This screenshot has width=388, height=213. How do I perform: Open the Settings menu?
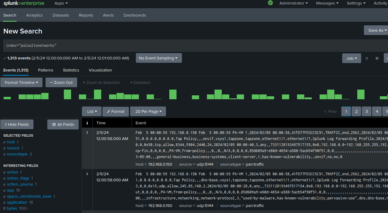(356, 3)
